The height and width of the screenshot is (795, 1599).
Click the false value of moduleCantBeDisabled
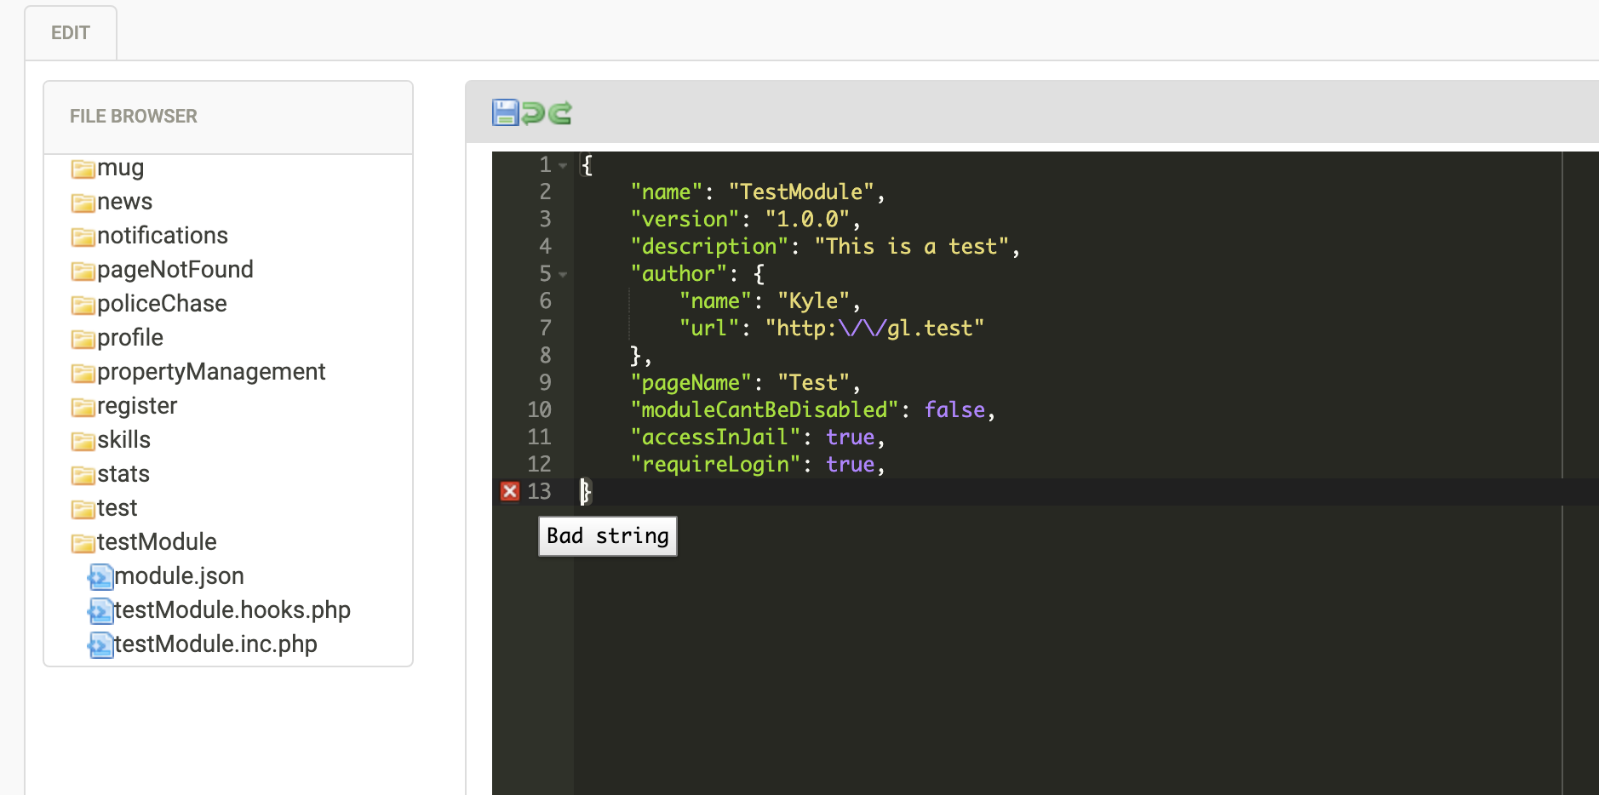[x=954, y=410]
